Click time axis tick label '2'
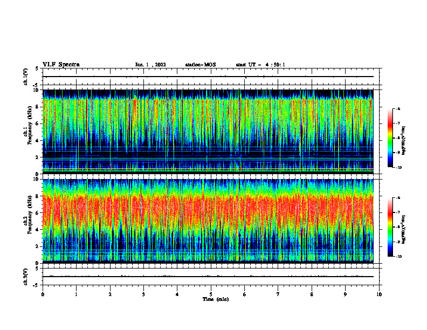The height and width of the screenshot is (330, 427). 110,294
